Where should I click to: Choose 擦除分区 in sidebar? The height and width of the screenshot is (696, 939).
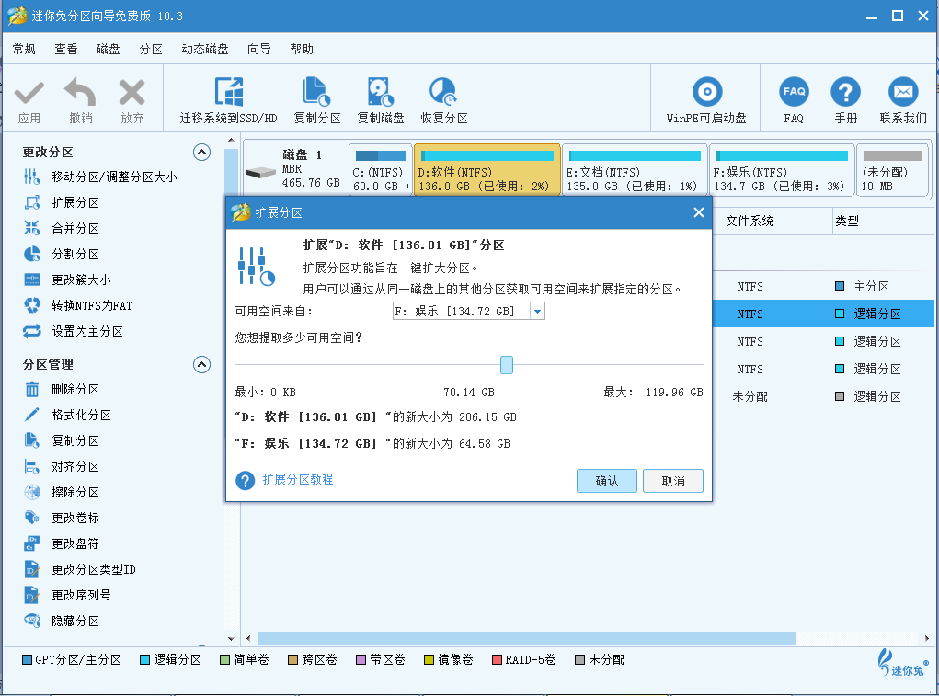pos(61,492)
